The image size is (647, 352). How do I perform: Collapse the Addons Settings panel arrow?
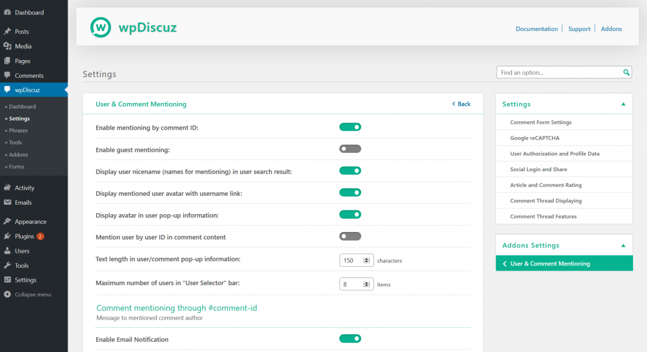click(623, 245)
